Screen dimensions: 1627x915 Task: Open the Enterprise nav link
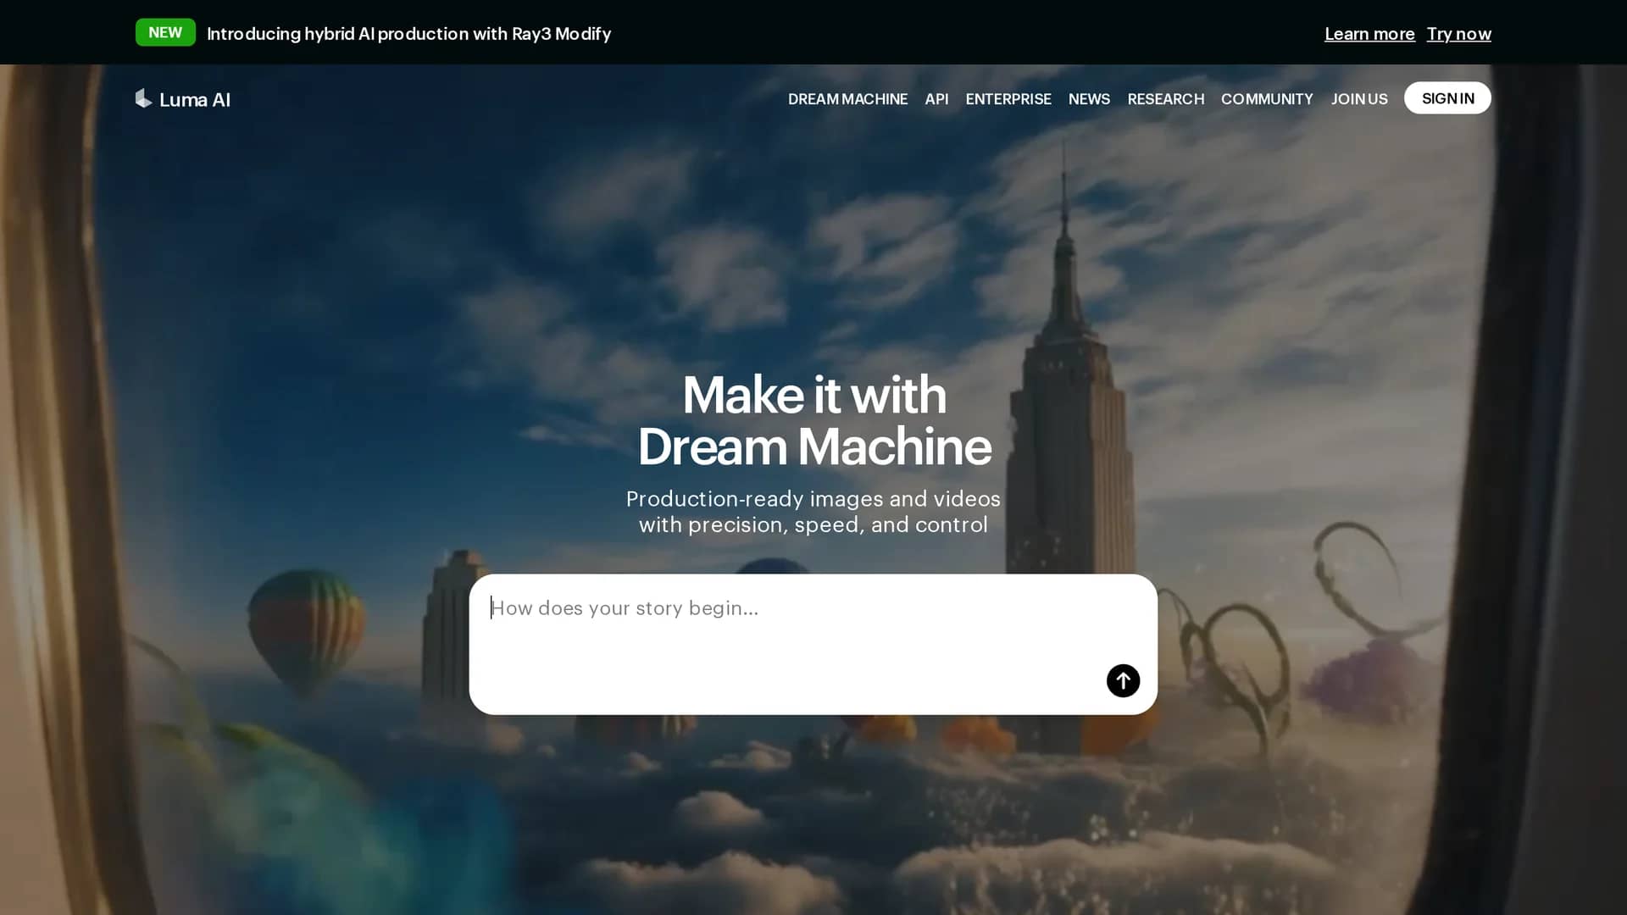click(1008, 99)
